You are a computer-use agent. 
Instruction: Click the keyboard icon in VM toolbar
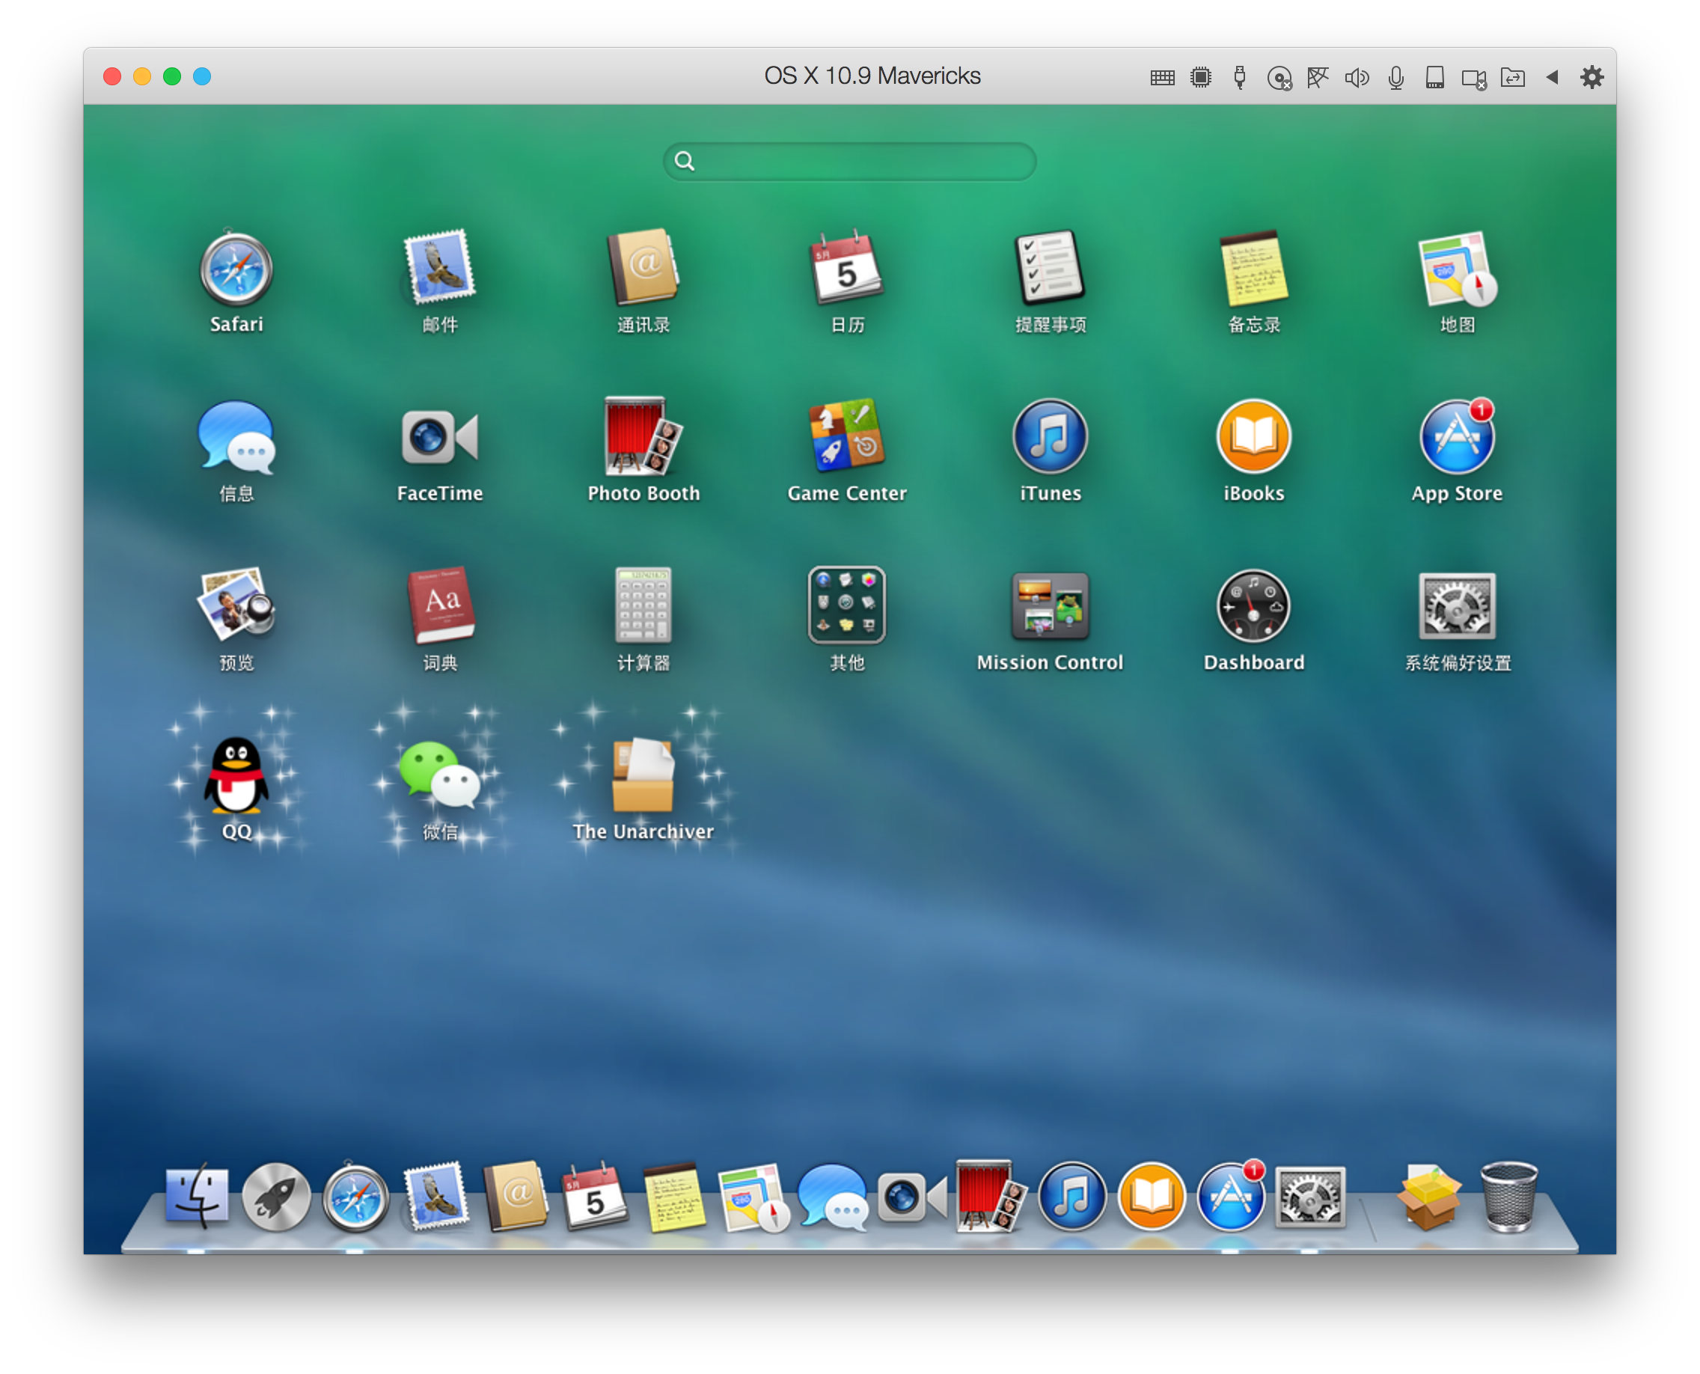tap(1162, 78)
